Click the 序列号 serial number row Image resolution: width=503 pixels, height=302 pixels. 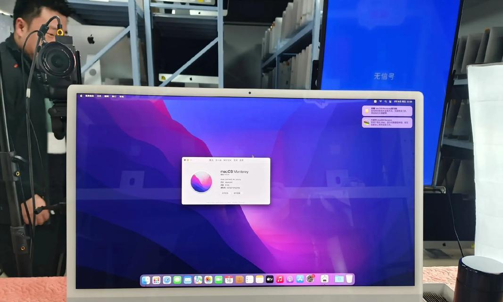click(231, 188)
